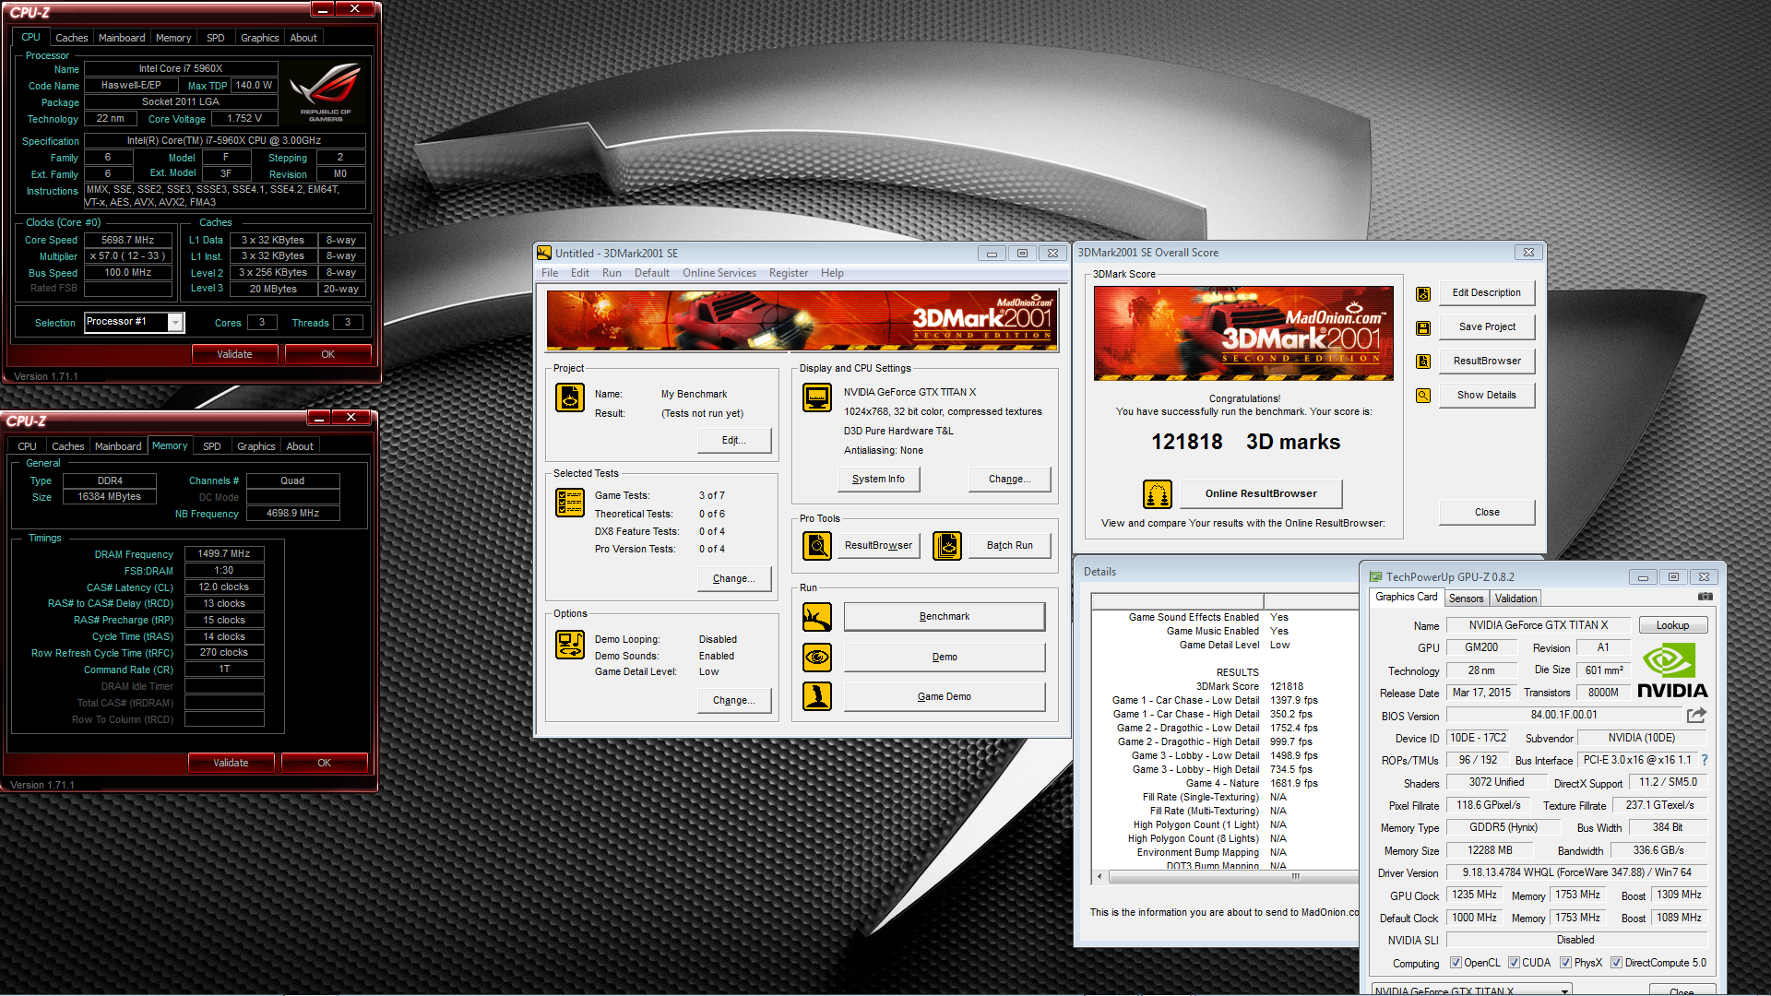1771x996 pixels.
Task: Click Change... in the Options section
Action: (734, 701)
